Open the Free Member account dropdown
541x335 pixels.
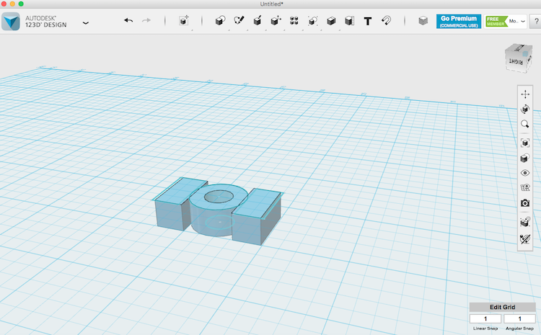pyautogui.click(x=506, y=22)
